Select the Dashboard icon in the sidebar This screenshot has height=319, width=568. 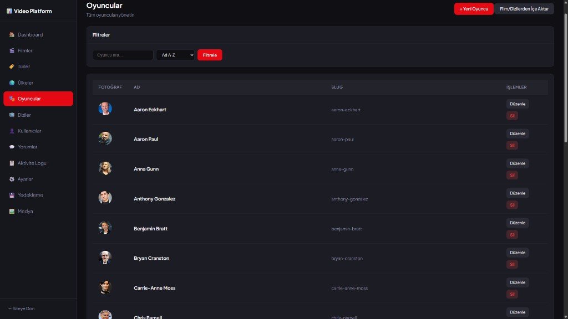pos(12,34)
